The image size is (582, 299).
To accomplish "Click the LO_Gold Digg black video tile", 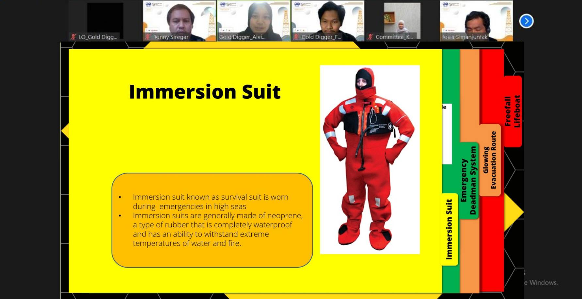I will pos(105,18).
